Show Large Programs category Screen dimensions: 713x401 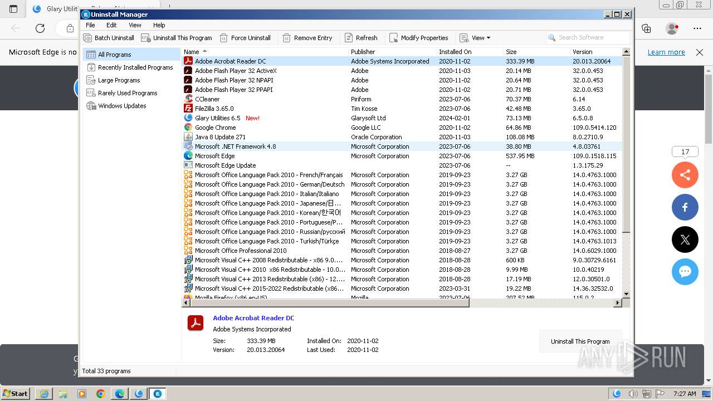point(131,80)
